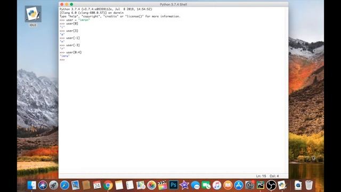Launch PyCharm from the dock

[261, 185]
